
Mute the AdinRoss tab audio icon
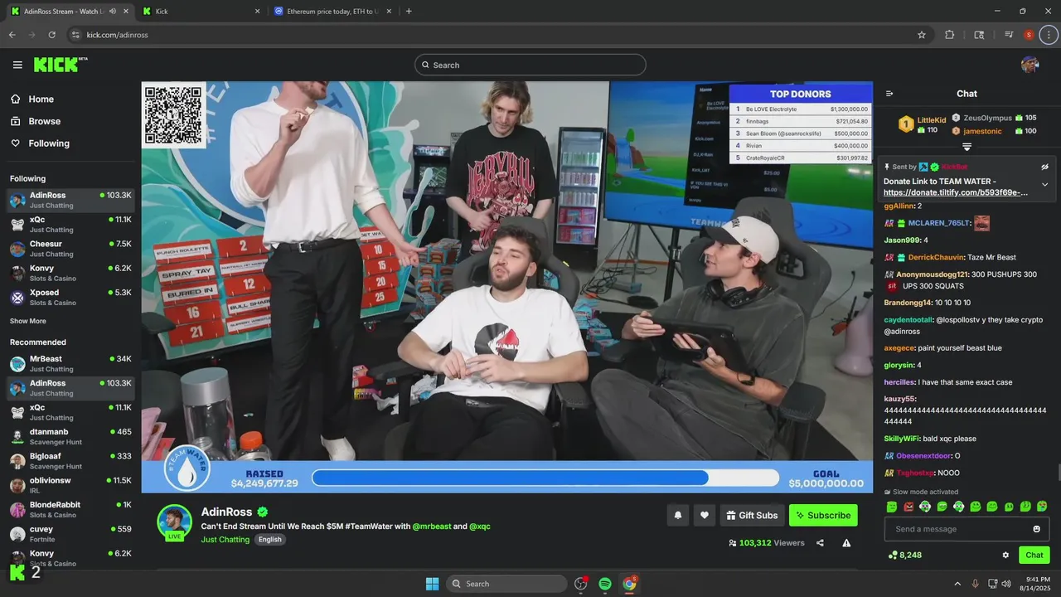pos(112,12)
